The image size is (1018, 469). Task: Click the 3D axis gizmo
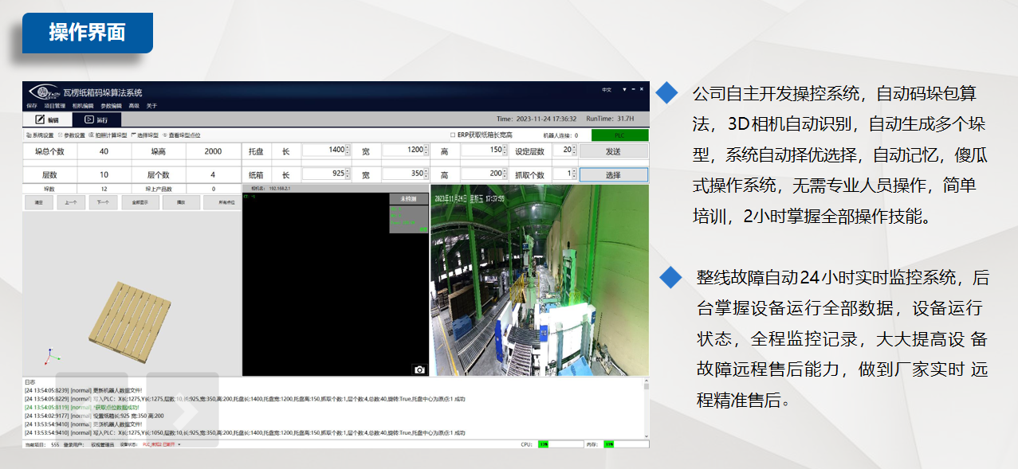pyautogui.click(x=49, y=355)
